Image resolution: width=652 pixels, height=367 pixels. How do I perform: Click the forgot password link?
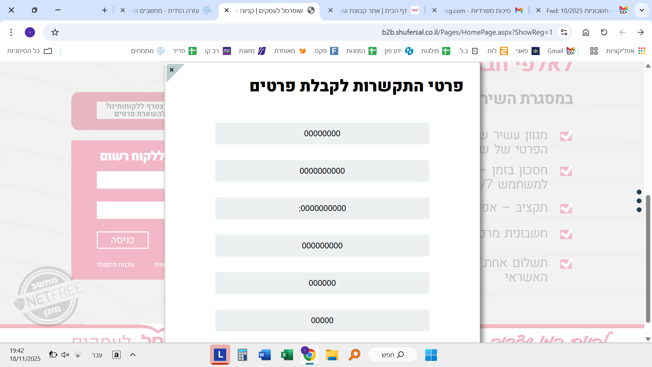coord(115,265)
